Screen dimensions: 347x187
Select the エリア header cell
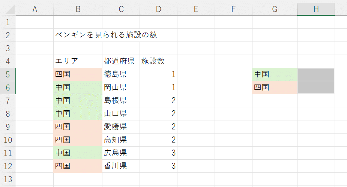point(78,61)
